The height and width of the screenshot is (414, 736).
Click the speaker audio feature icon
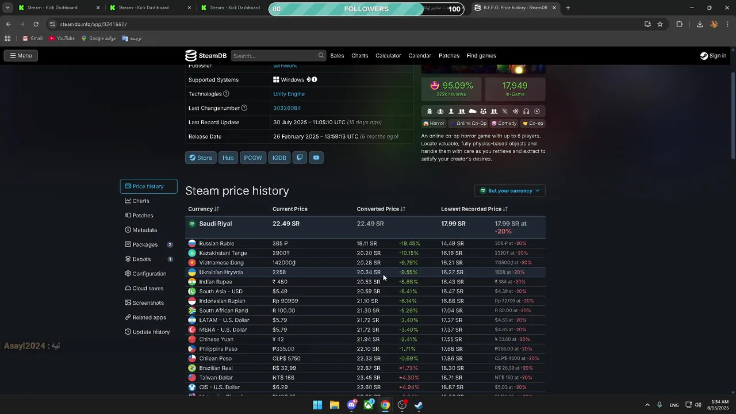[515, 112]
